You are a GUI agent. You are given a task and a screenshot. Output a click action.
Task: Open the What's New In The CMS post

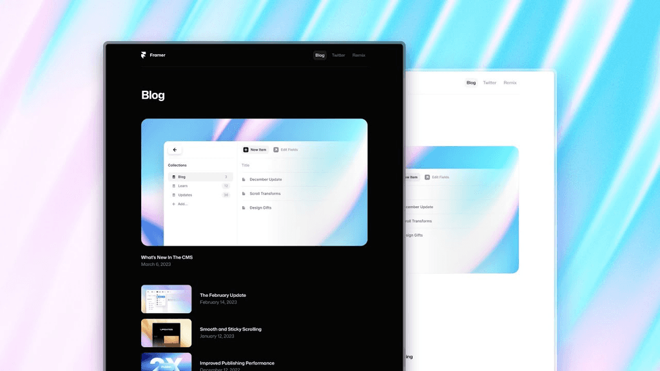click(166, 256)
